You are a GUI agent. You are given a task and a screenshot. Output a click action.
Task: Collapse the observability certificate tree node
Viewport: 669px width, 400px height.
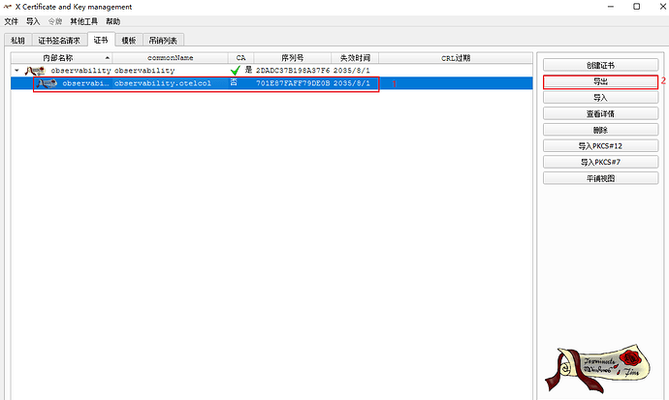pos(16,71)
